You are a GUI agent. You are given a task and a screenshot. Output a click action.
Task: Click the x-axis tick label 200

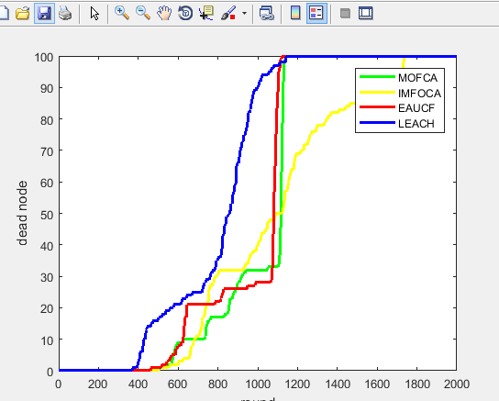tap(98, 384)
